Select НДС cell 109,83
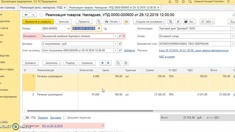This screenshot has width=235, height=132. point(197,76)
